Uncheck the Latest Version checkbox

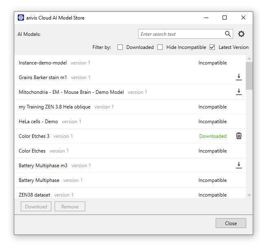212,47
